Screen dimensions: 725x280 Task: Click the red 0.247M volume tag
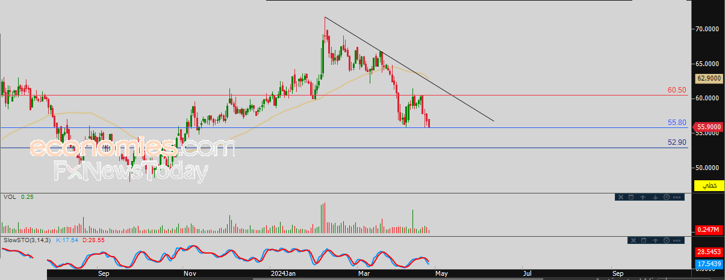(709, 230)
